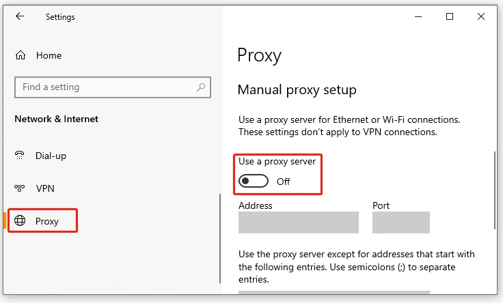This screenshot has height=303, width=503.
Task: Click the proxy Port field
Action: point(400,222)
